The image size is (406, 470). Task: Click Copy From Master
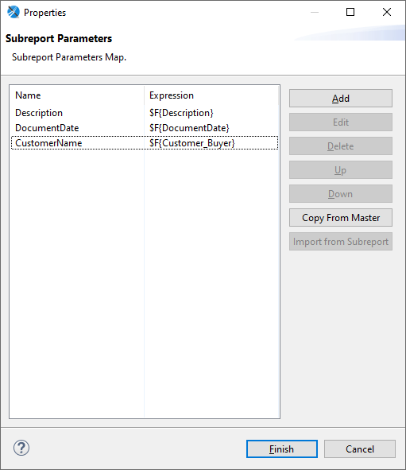tap(340, 218)
